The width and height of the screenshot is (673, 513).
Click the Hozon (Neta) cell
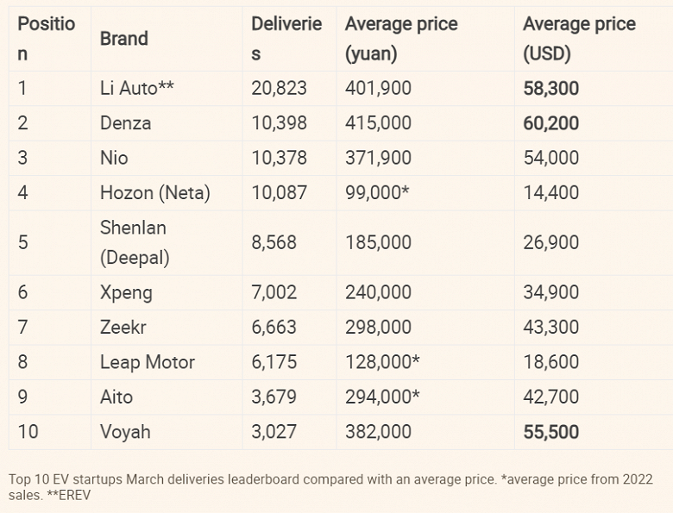click(154, 192)
